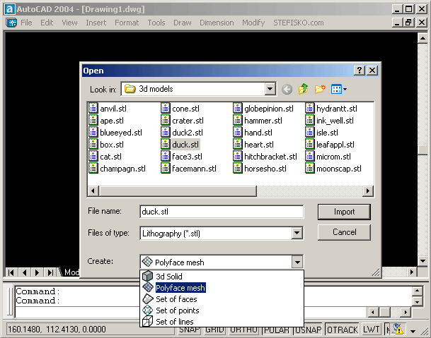Select the 3d Solid icon option
This screenshot has width=431, height=338.
click(147, 276)
